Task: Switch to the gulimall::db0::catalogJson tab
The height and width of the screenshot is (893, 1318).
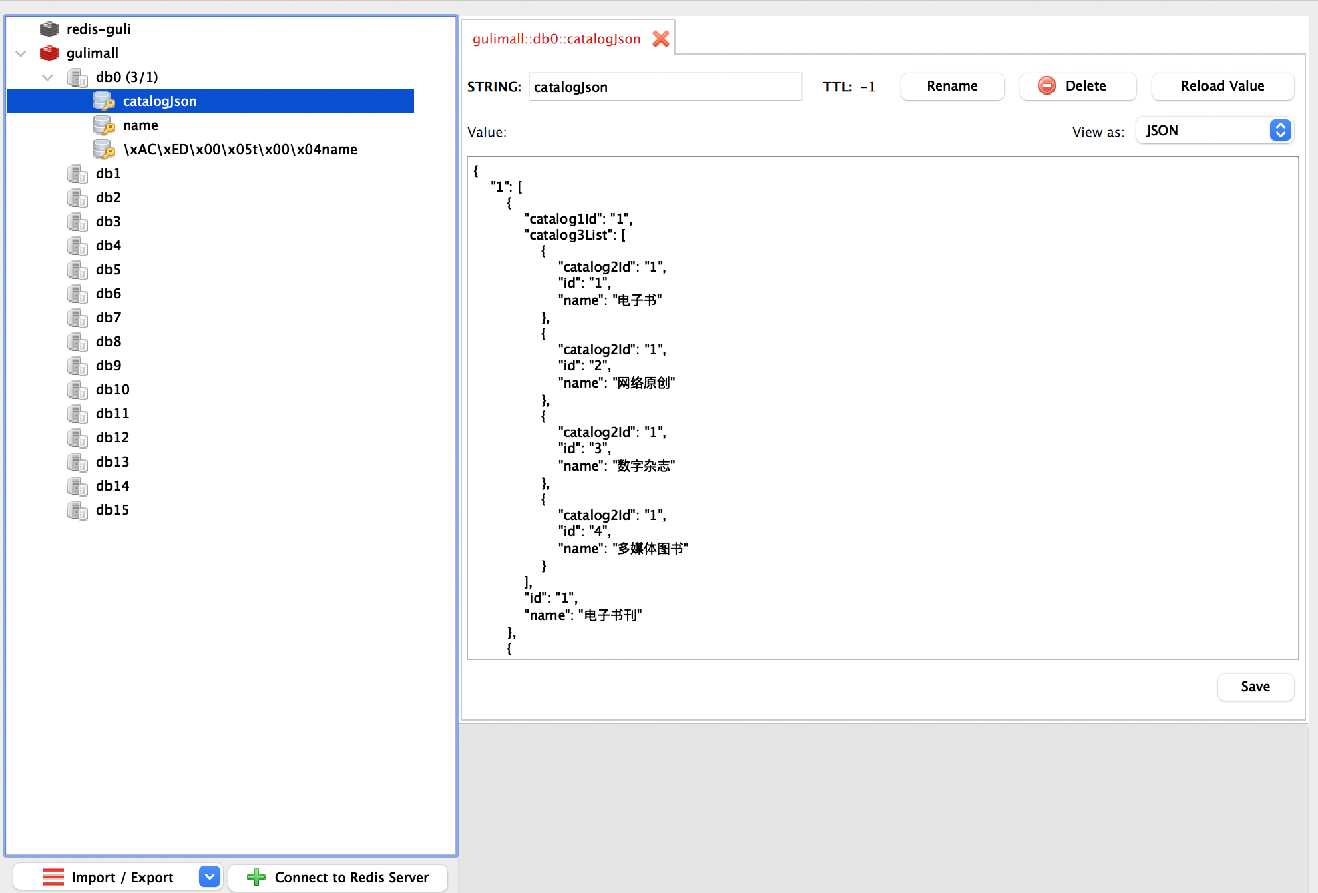Action: [x=556, y=39]
